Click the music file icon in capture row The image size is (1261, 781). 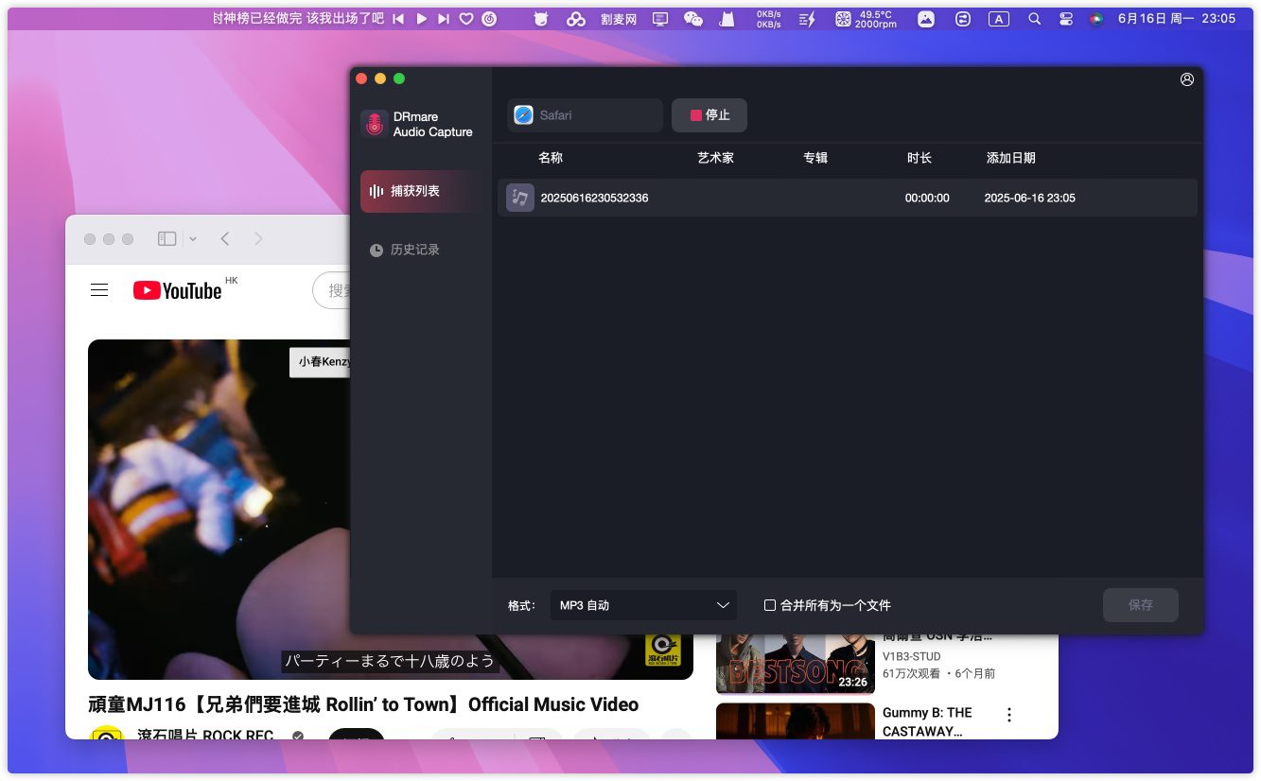(x=519, y=198)
